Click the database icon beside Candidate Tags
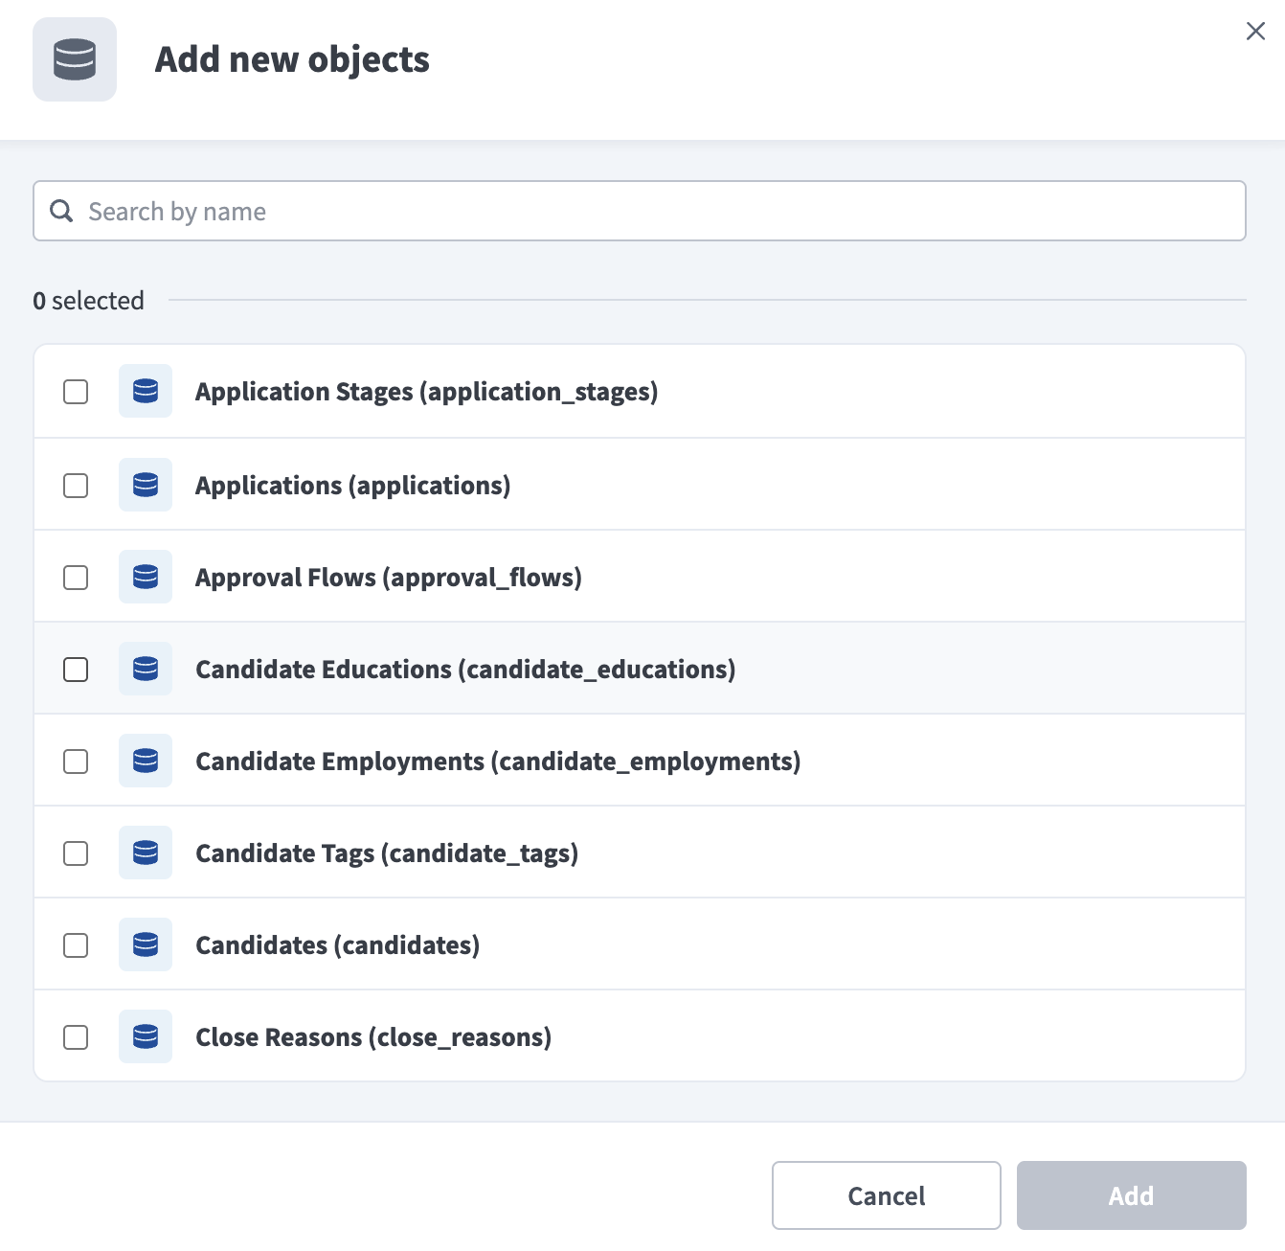 146,853
